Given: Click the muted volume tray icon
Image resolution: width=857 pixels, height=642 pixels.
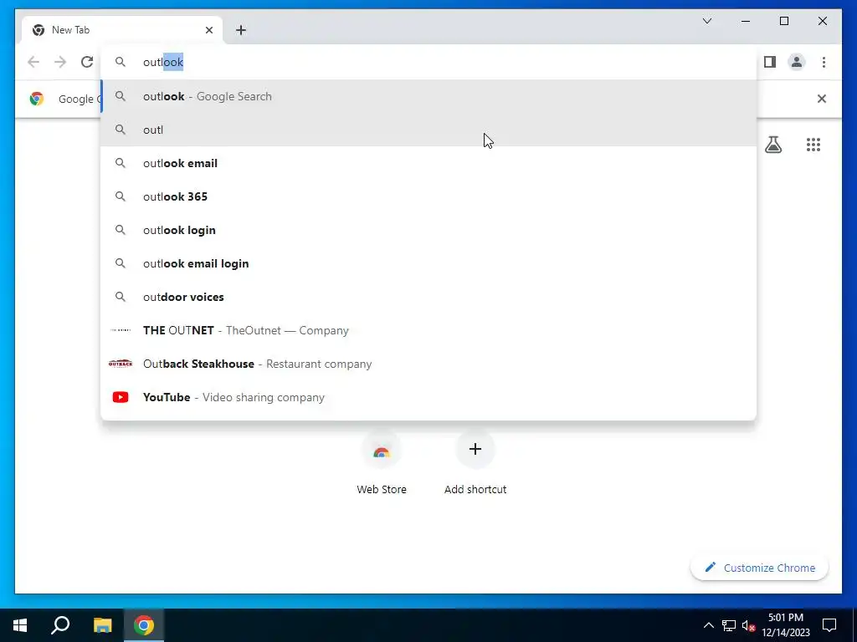Looking at the screenshot, I should pyautogui.click(x=748, y=625).
